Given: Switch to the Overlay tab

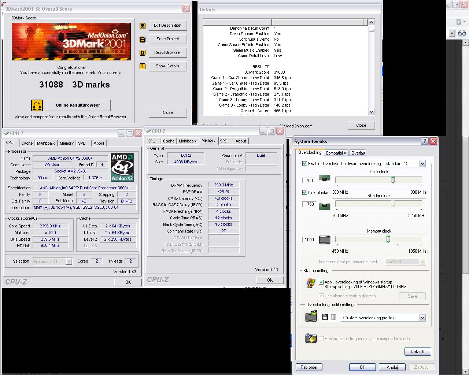Looking at the screenshot, I should [x=358, y=153].
